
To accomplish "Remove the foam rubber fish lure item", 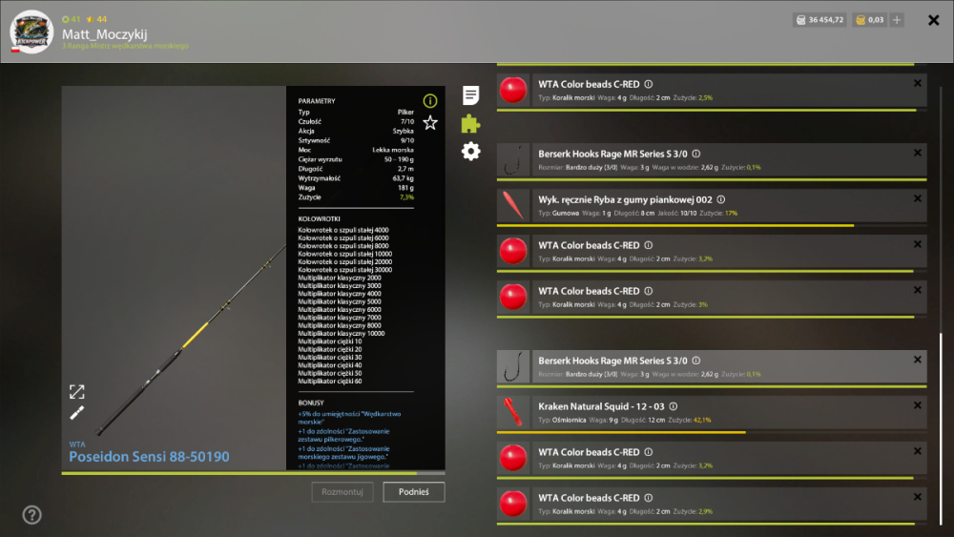I will click(918, 198).
